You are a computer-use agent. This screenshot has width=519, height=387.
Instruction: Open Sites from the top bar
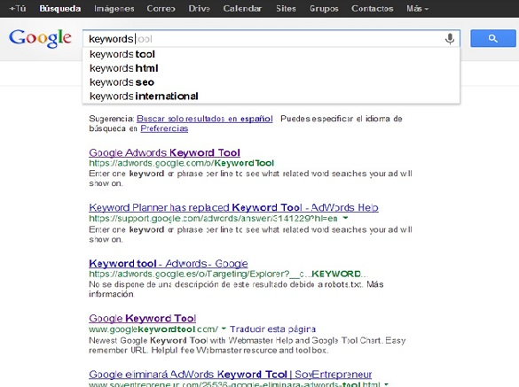(x=286, y=9)
